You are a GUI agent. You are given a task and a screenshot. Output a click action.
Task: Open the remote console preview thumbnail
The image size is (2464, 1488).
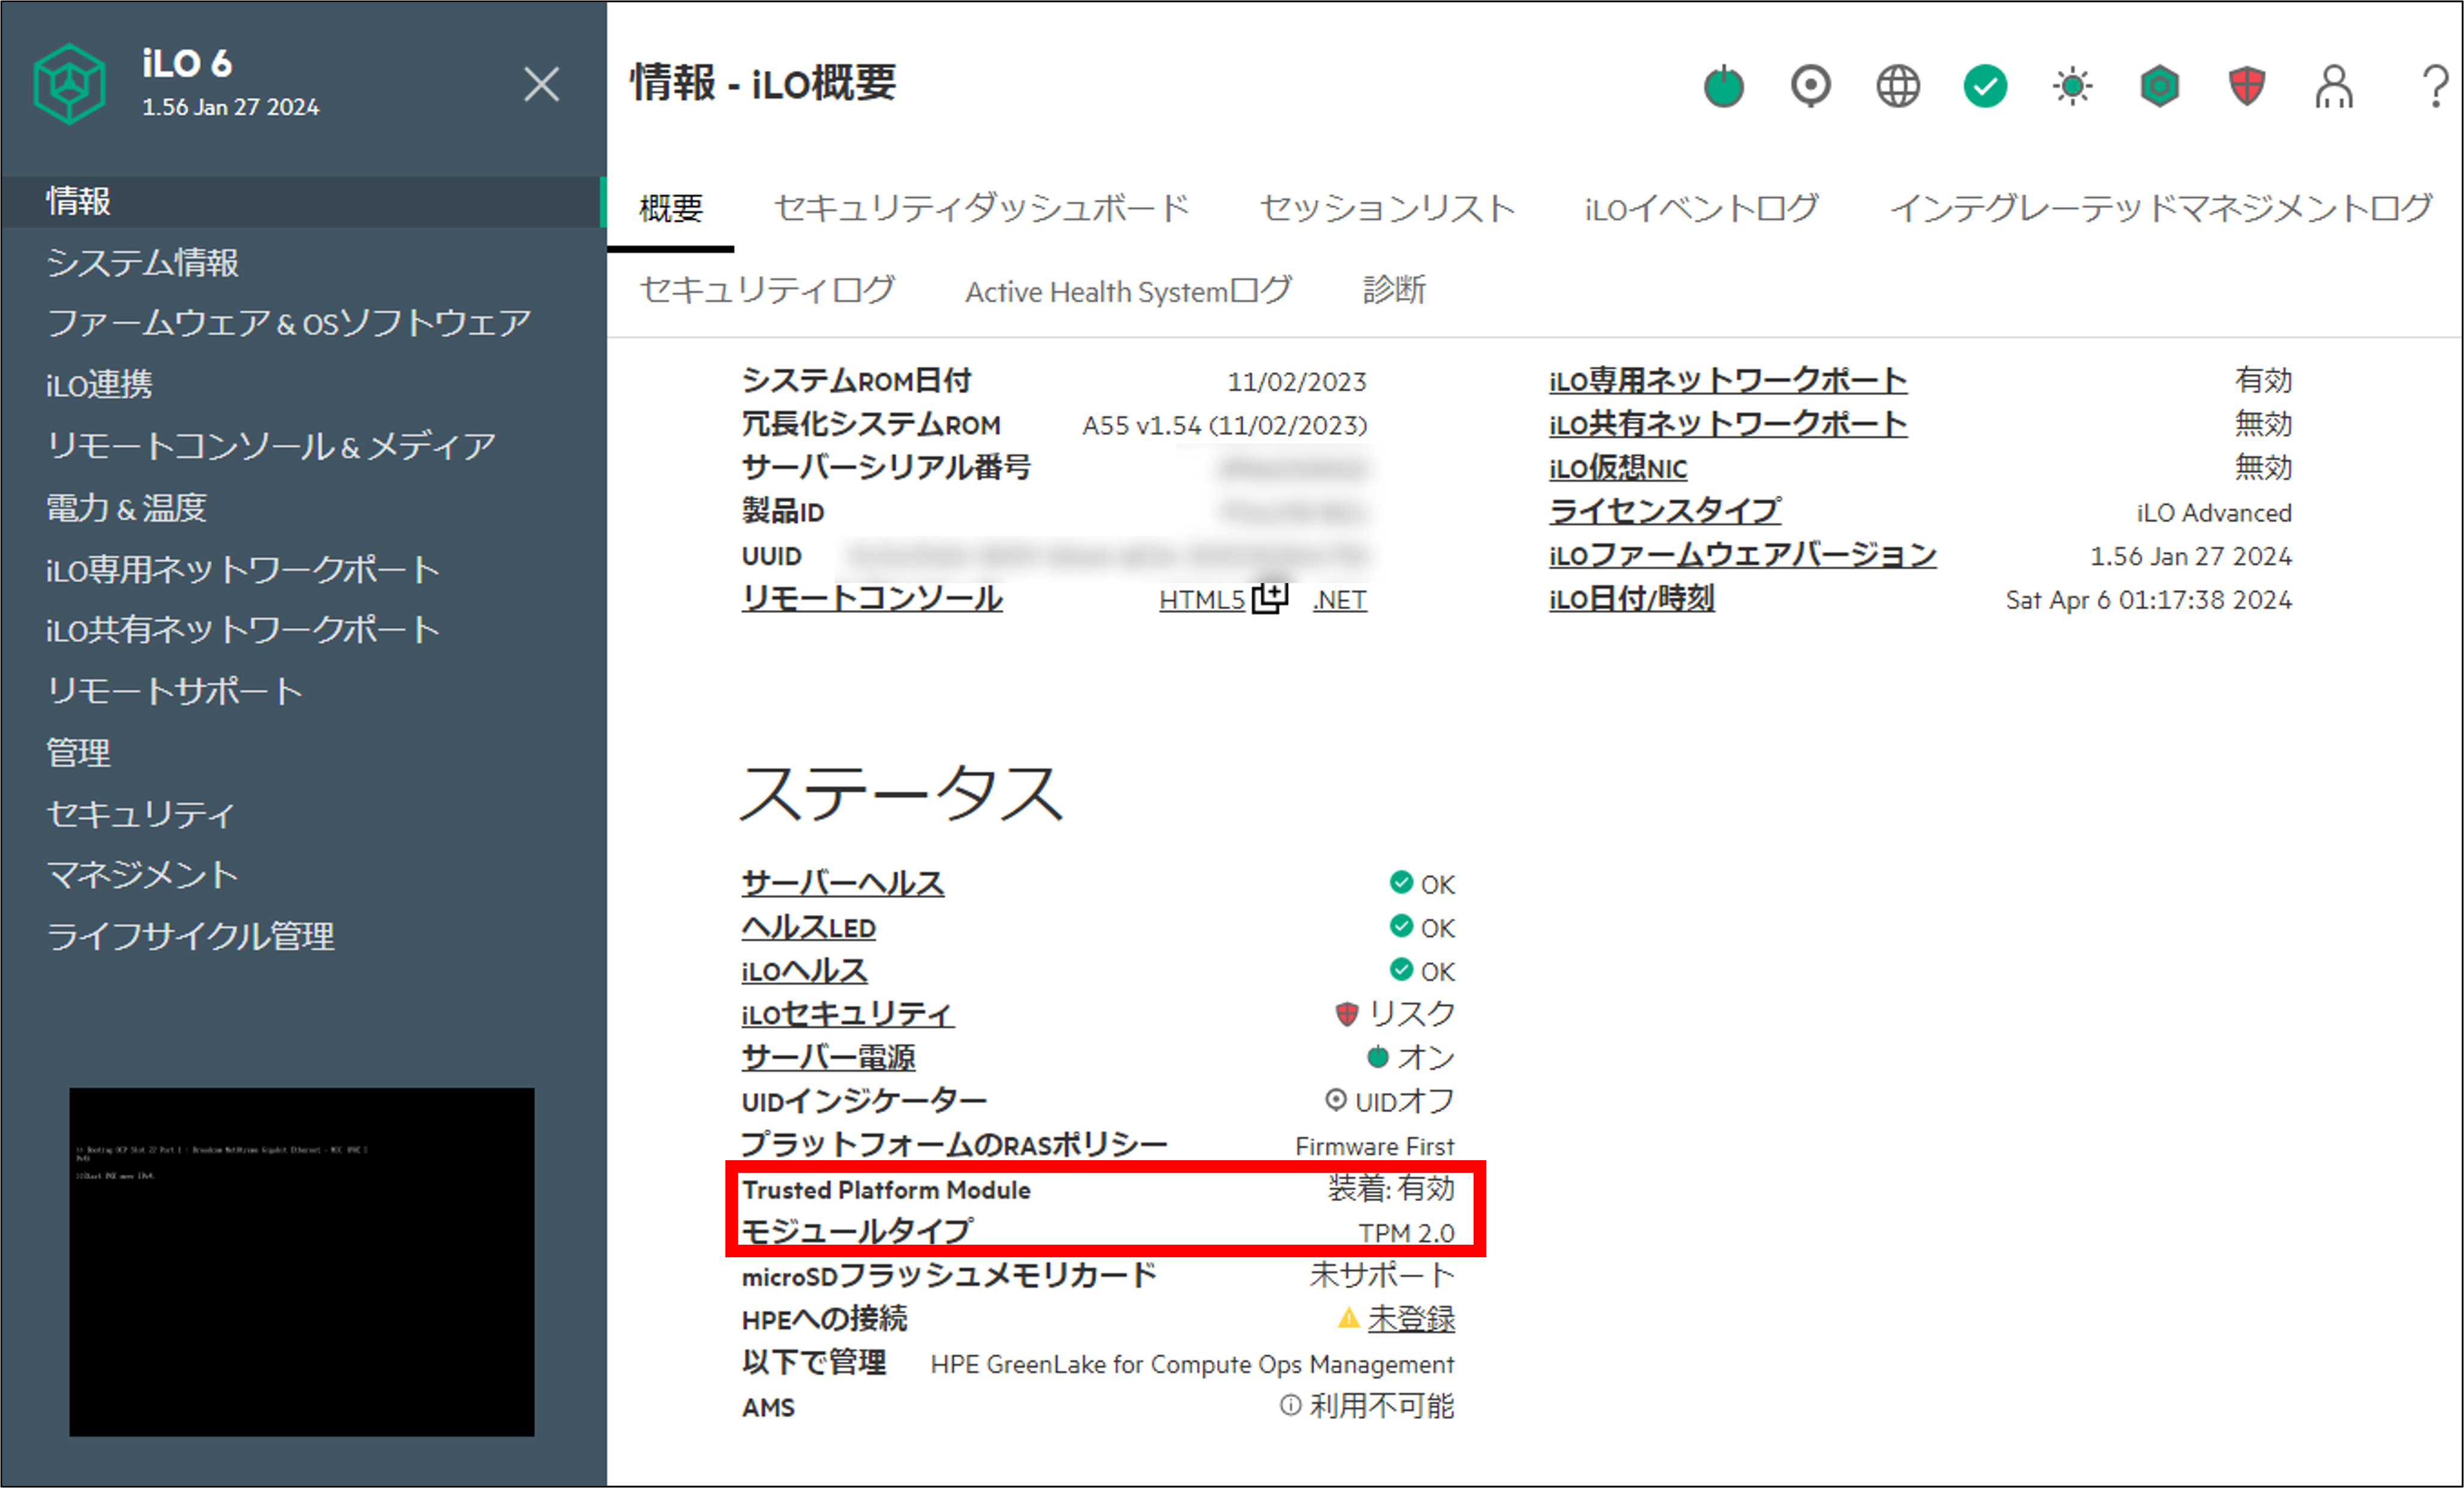[302, 1262]
